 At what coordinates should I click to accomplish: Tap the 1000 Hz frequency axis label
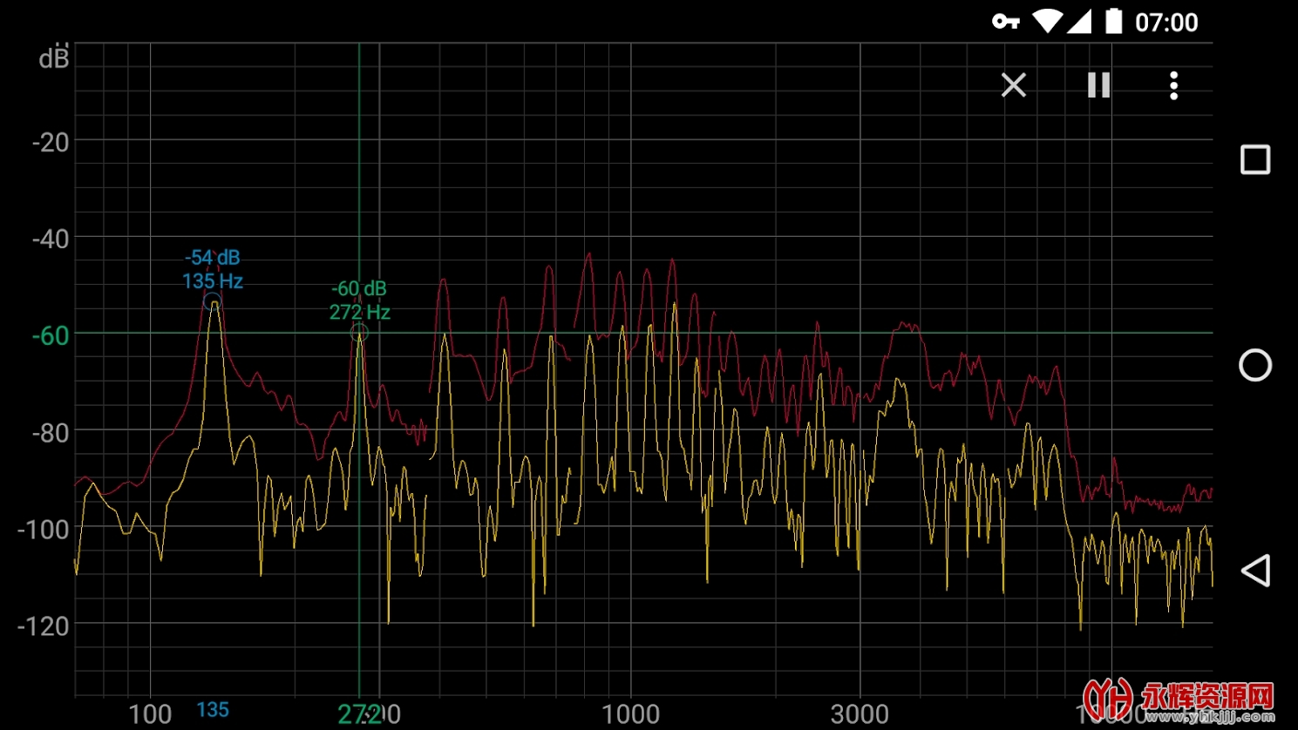630,714
